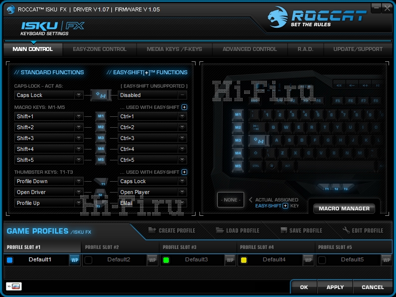The image size is (396, 297).
Task: Click the M5 macro key icon
Action: point(101,160)
